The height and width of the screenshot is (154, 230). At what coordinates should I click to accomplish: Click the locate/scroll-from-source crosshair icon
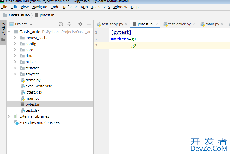pyautogui.click(x=61, y=24)
